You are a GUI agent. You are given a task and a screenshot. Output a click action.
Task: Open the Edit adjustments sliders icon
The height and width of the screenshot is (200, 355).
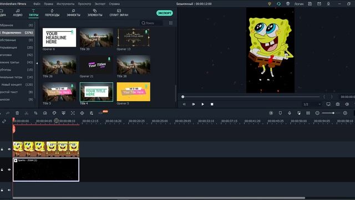(91, 113)
